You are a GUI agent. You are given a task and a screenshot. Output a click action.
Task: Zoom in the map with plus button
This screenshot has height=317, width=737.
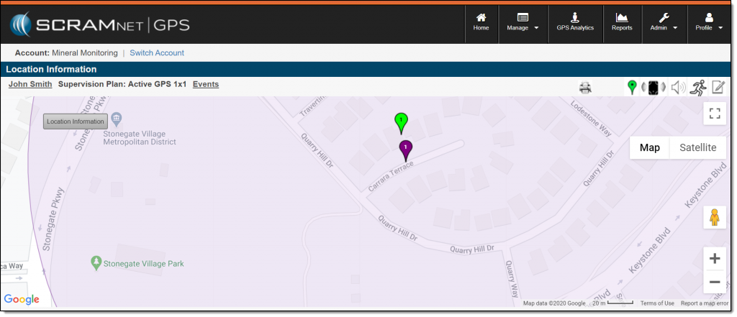click(x=714, y=259)
